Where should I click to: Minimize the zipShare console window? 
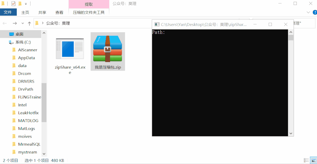point(255,24)
